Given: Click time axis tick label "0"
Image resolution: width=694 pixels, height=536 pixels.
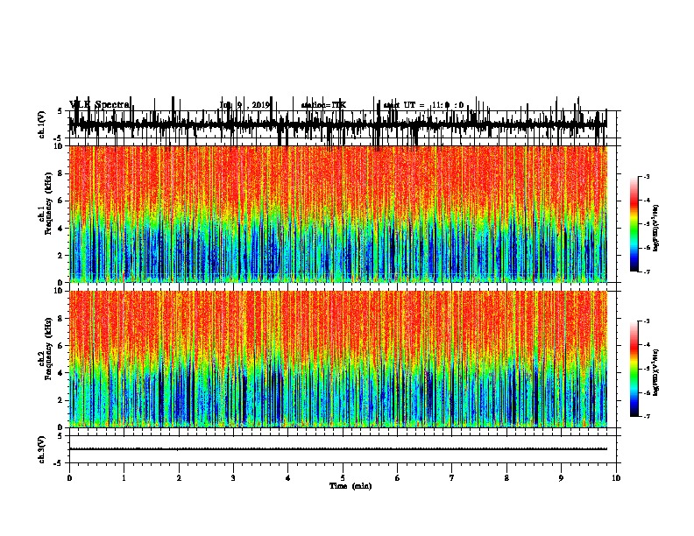Looking at the screenshot, I should (x=69, y=478).
